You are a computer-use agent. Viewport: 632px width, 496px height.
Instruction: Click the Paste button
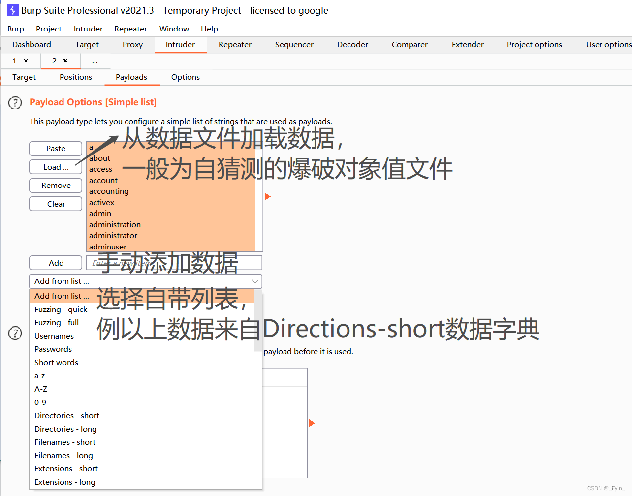point(56,149)
